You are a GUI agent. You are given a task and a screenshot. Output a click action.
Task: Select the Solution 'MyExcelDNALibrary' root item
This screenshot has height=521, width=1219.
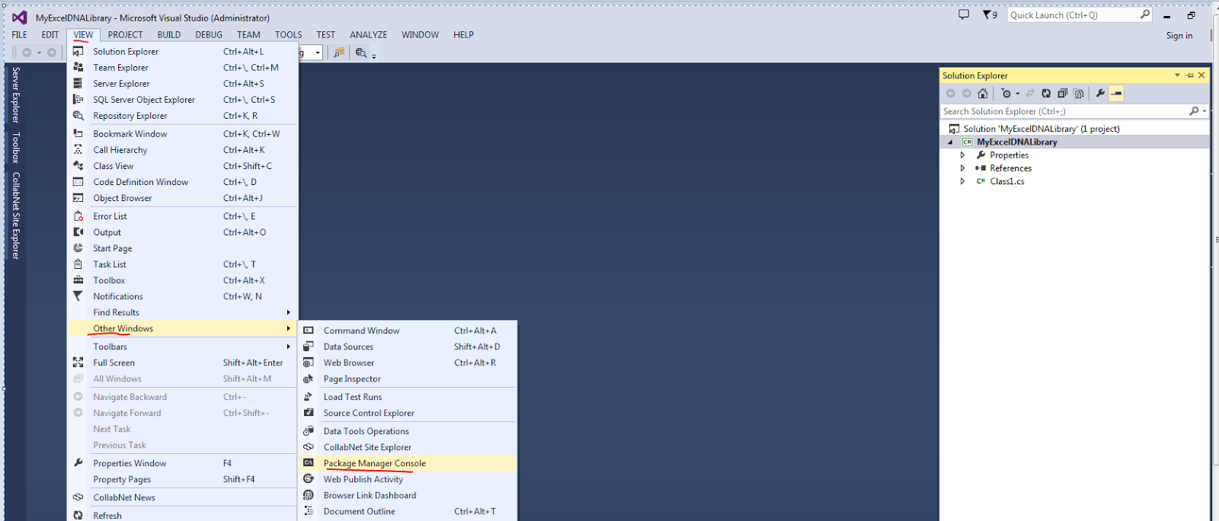[x=1041, y=129]
